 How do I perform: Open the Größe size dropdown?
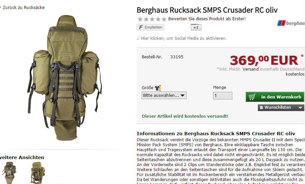164,95
